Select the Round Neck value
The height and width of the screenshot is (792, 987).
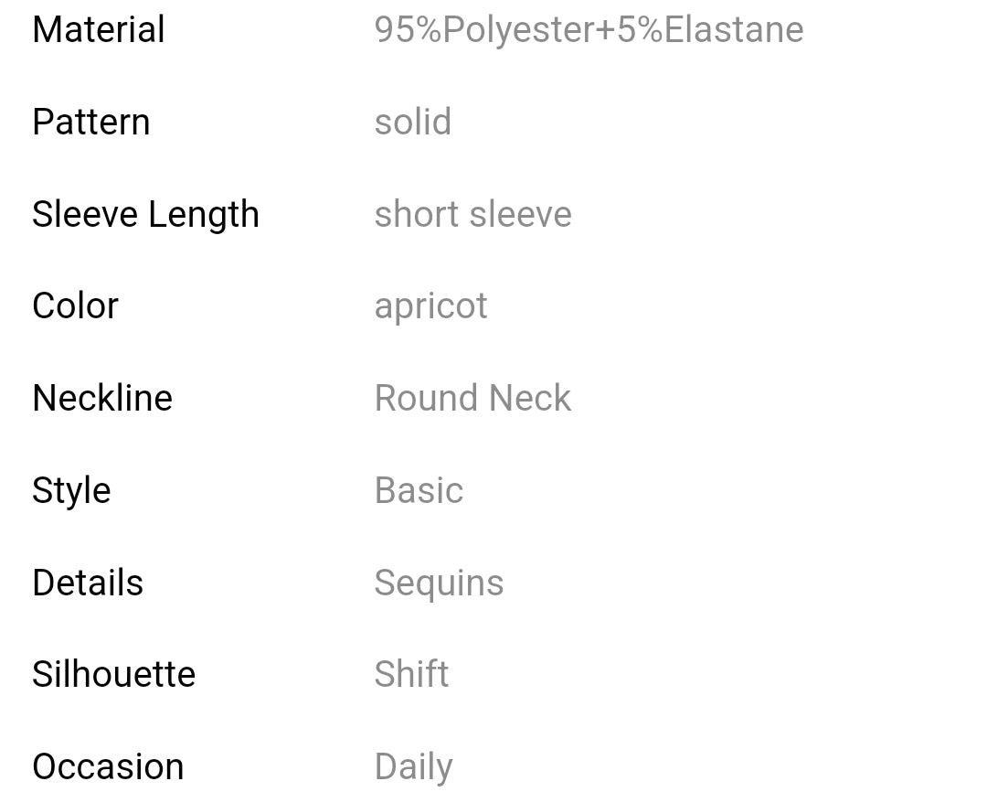(x=472, y=398)
